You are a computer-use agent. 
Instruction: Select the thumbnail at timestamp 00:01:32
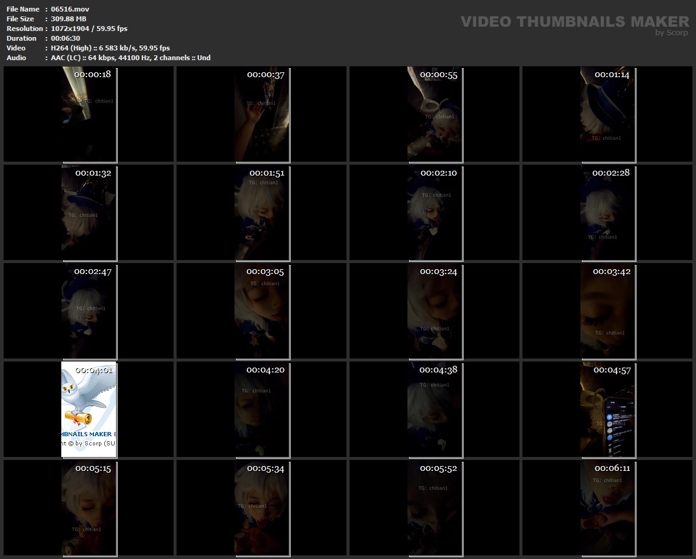click(x=89, y=213)
